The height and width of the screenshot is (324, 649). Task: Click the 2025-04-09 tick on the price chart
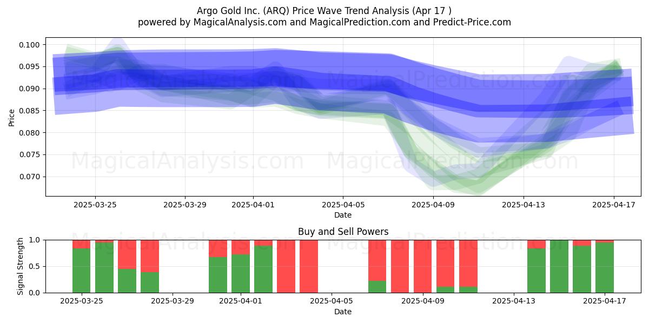click(433, 205)
